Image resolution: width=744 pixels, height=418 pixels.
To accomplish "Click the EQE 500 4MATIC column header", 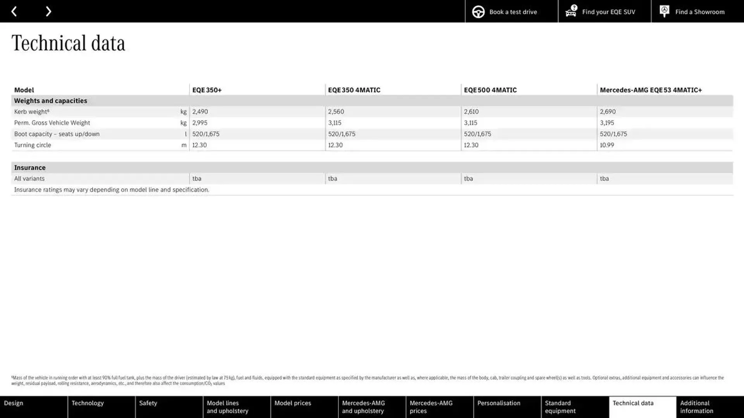I will click(490, 90).
